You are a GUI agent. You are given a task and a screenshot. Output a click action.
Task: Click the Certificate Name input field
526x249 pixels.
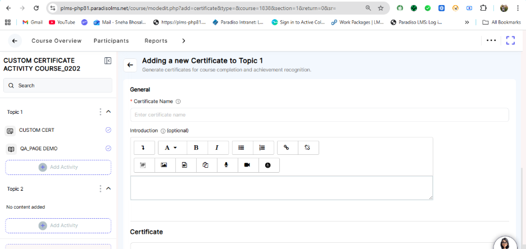[x=319, y=115]
